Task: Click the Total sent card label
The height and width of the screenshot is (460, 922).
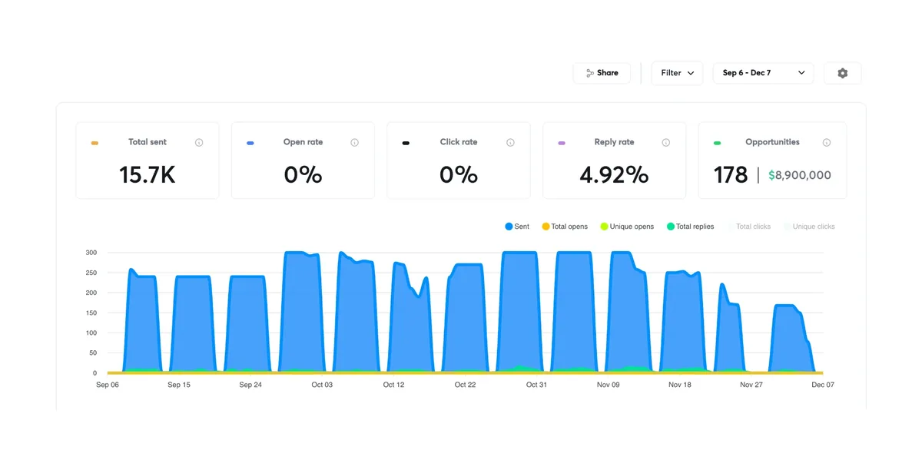Action: coord(148,142)
